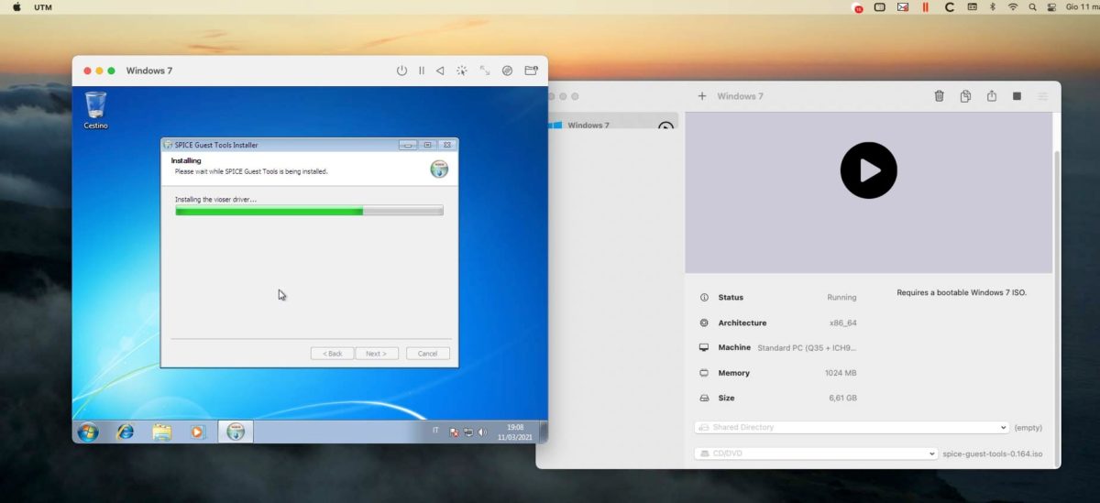Click the Show Desktop strip in Windows taskbar

[544, 432]
